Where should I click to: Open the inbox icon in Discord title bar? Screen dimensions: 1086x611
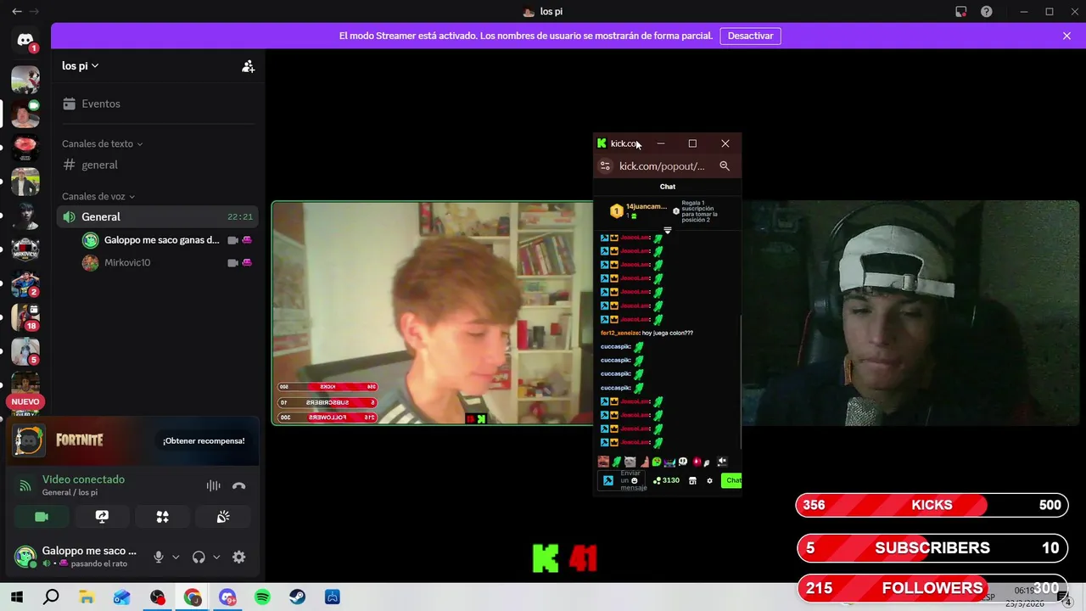click(x=960, y=12)
